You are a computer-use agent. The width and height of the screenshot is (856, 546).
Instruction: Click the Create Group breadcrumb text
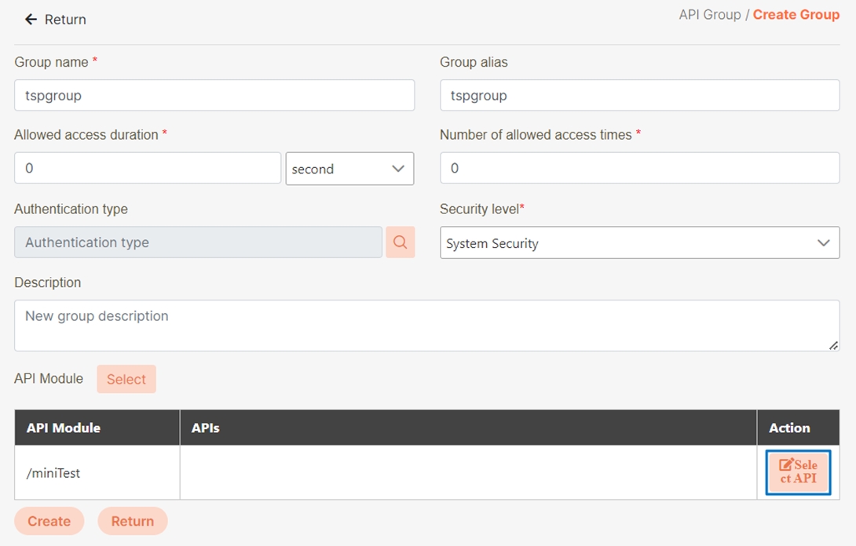pyautogui.click(x=796, y=15)
